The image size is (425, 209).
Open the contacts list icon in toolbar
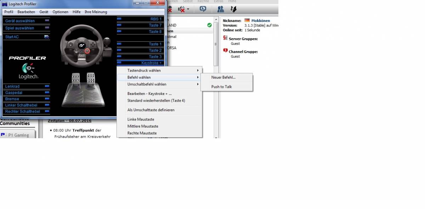tap(221, 9)
